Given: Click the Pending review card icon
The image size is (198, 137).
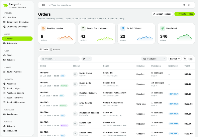Looking at the screenshot, I should 43,28.
